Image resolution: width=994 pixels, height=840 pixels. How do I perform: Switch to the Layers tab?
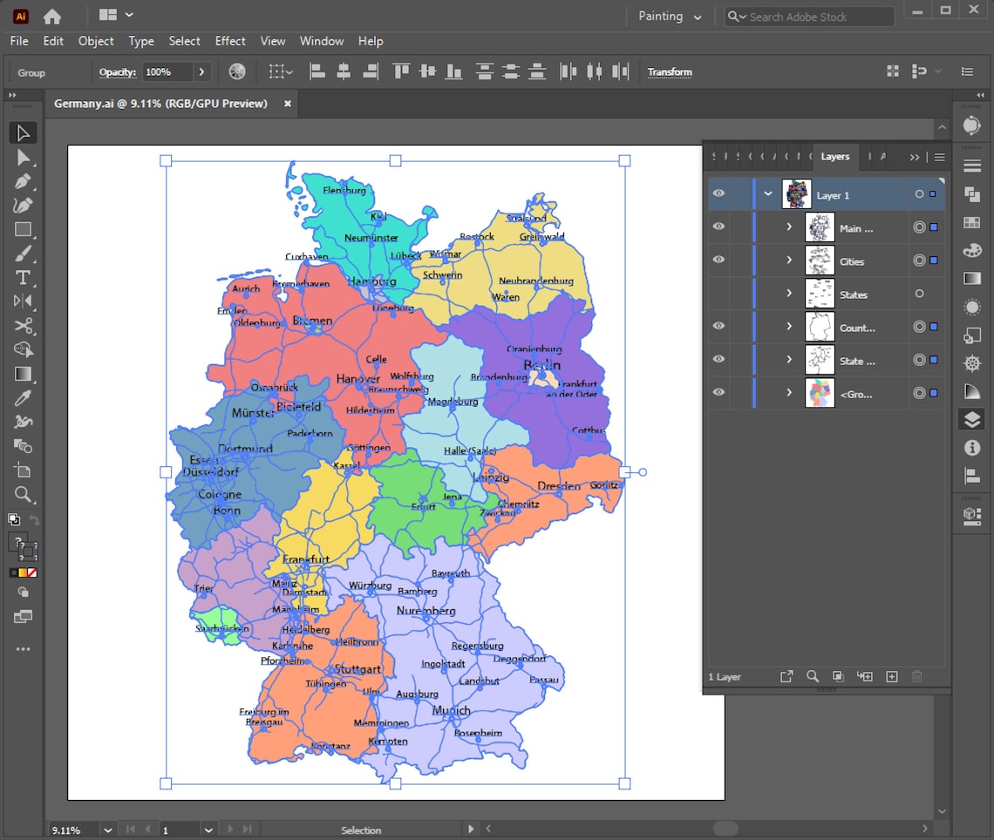click(834, 157)
